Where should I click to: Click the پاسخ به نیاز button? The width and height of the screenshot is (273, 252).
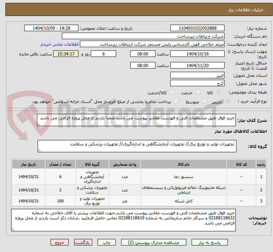(210, 243)
